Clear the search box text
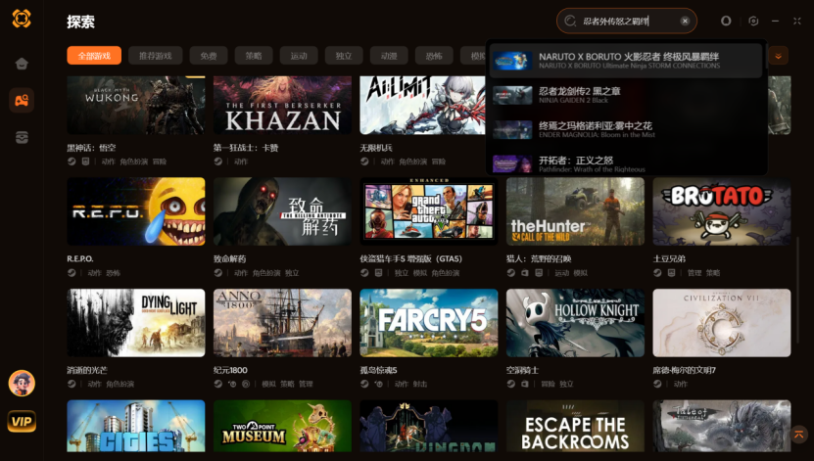The width and height of the screenshot is (814, 461). coord(685,21)
